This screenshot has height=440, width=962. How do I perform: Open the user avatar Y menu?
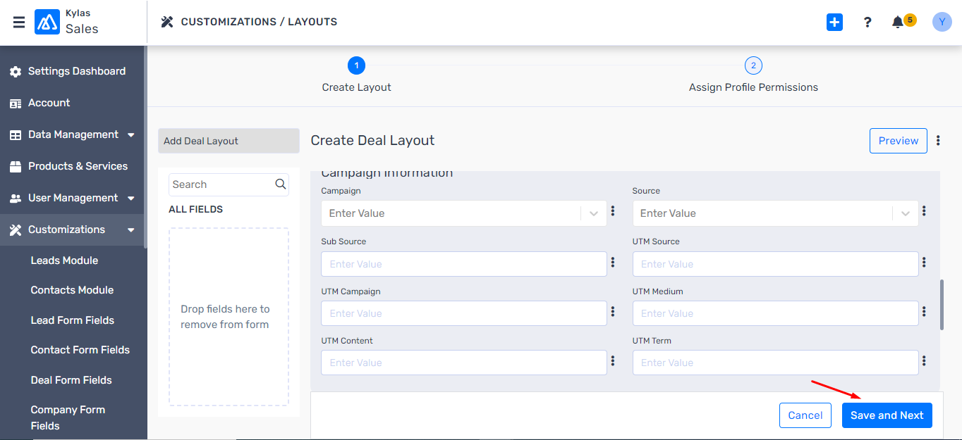[942, 22]
